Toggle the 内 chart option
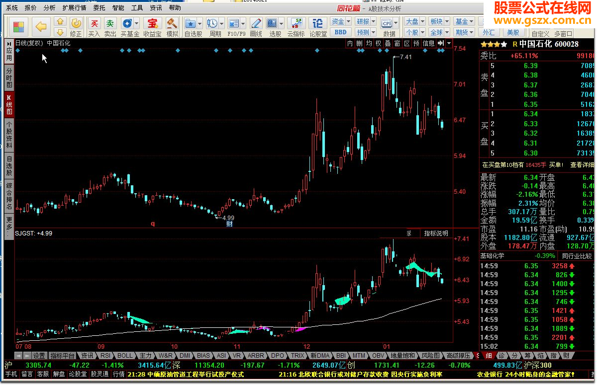This screenshot has height=385, width=597. [350, 43]
